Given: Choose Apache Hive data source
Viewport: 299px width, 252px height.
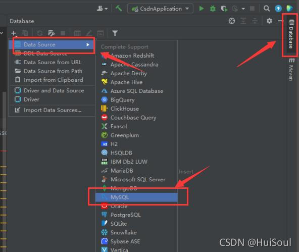Looking at the screenshot, I should (136, 82).
